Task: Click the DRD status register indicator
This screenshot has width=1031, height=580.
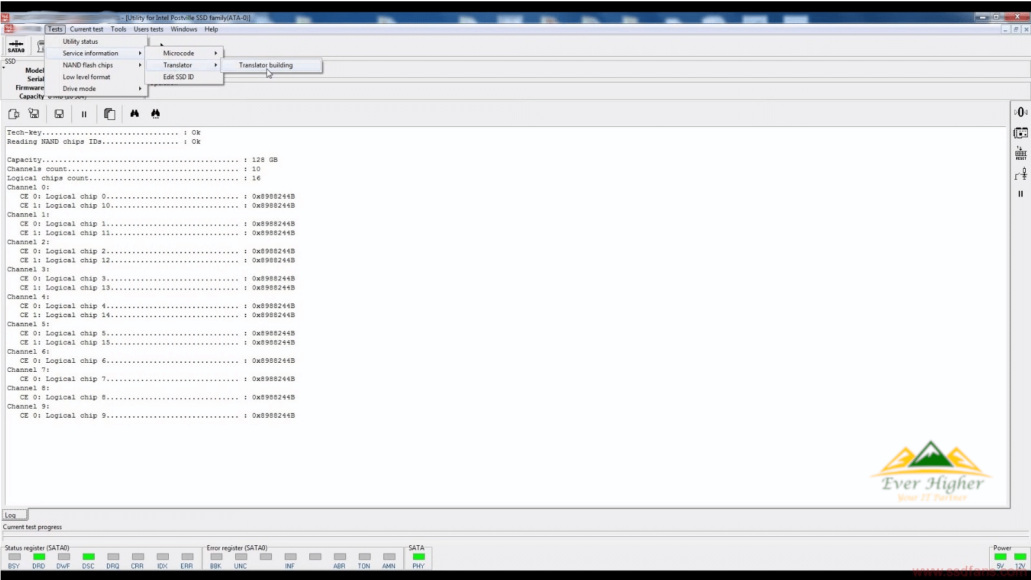Action: 39,557
